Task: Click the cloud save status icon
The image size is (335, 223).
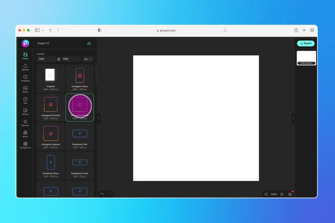Action: [89, 43]
